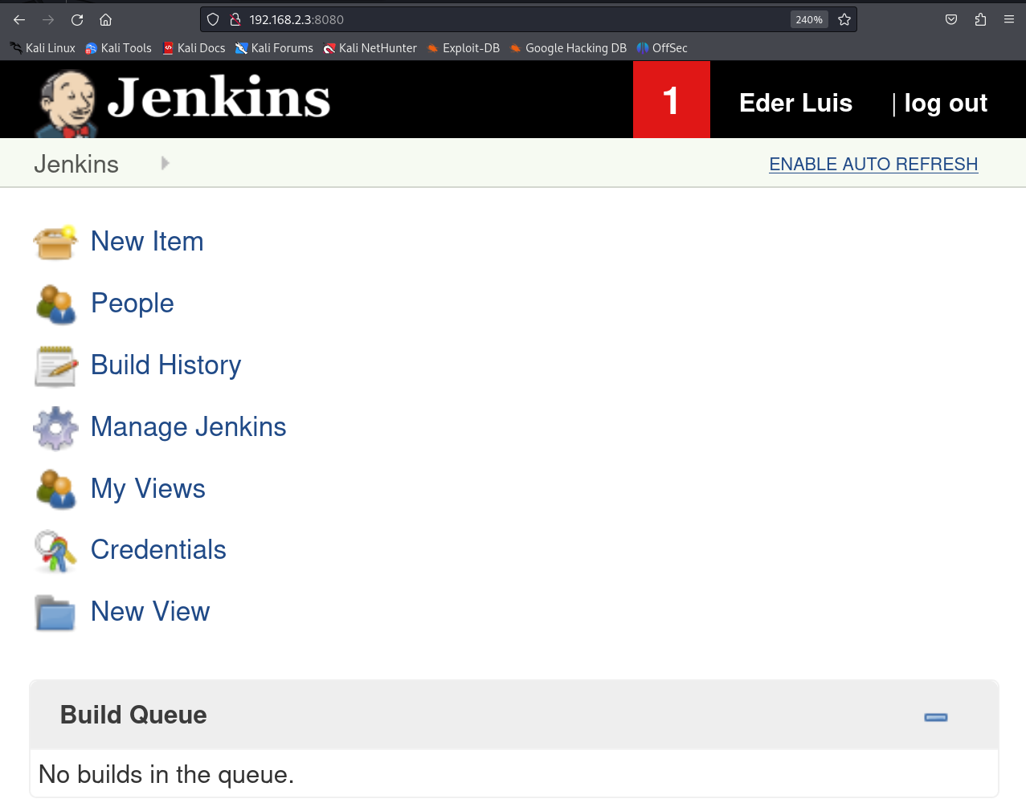Click the Build History notepad icon
Image resolution: width=1026 pixels, height=803 pixels.
55,366
